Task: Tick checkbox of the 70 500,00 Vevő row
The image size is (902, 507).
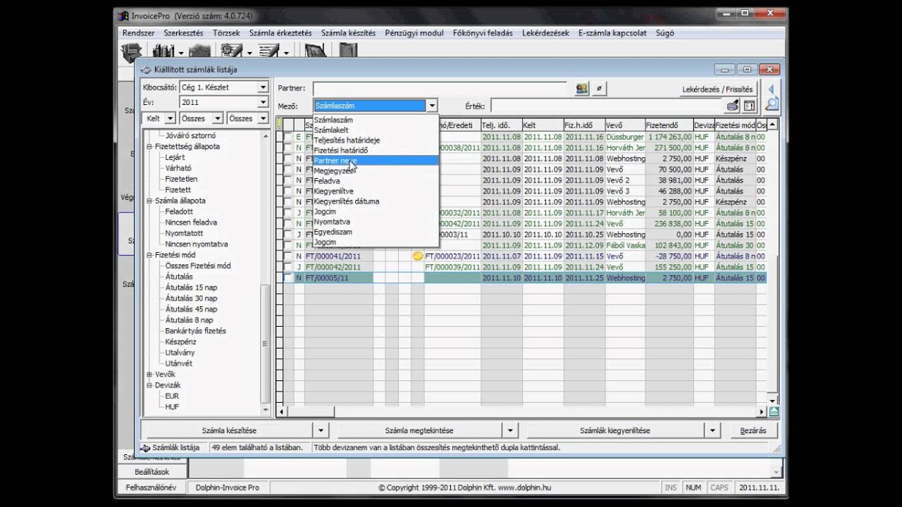Action: tap(288, 170)
